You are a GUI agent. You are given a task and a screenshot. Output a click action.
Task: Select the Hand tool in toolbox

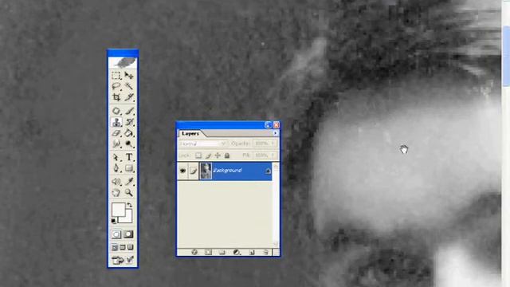(116, 193)
